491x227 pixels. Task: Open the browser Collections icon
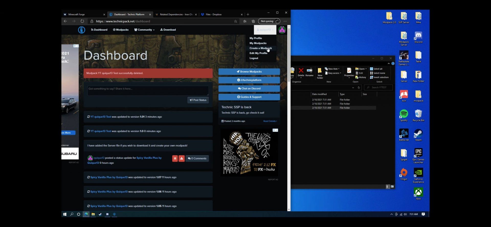point(253,21)
